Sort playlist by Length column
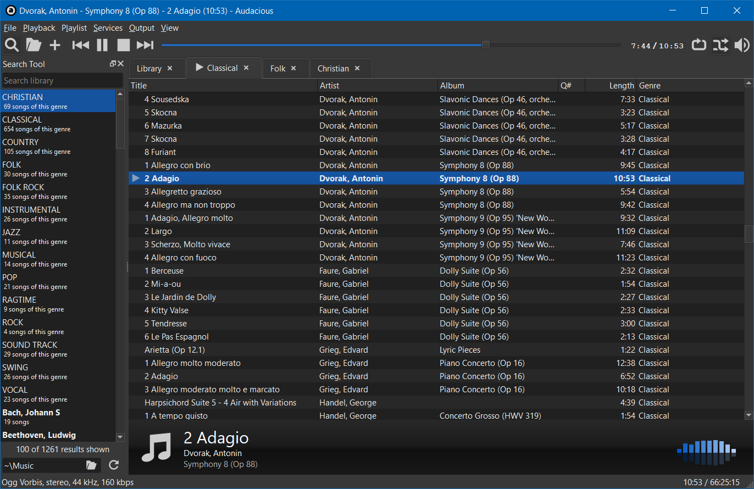The width and height of the screenshot is (754, 489). [x=611, y=86]
